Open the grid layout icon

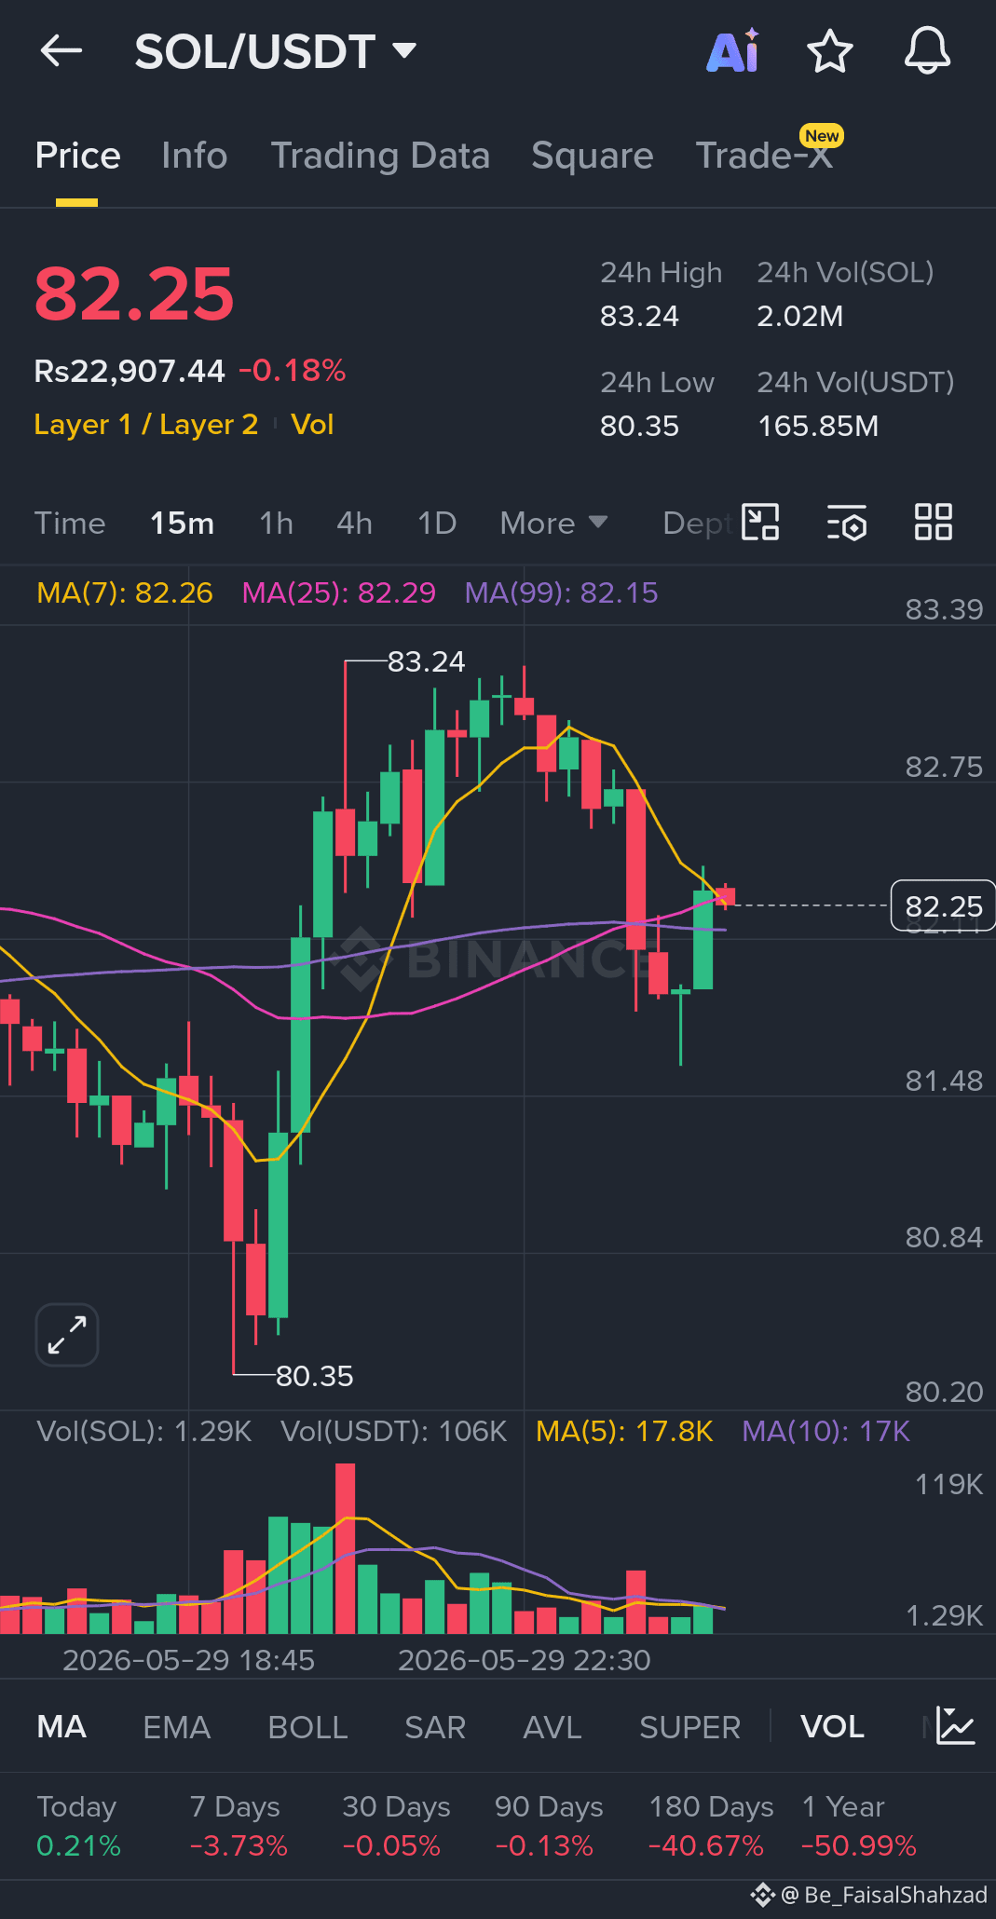point(933,522)
